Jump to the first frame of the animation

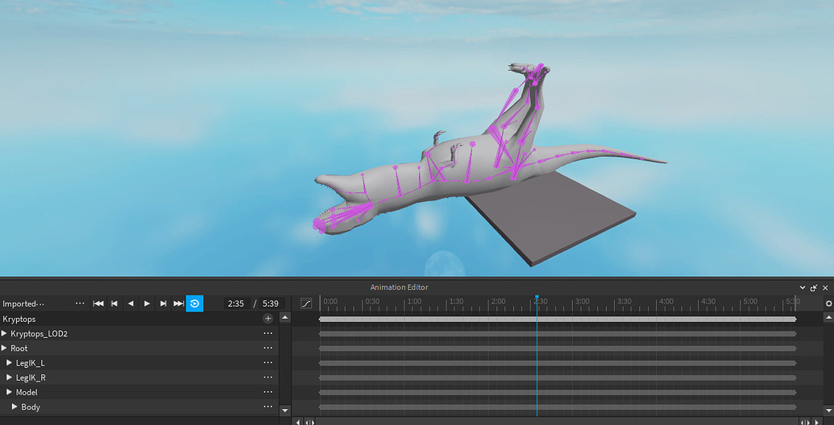click(98, 303)
